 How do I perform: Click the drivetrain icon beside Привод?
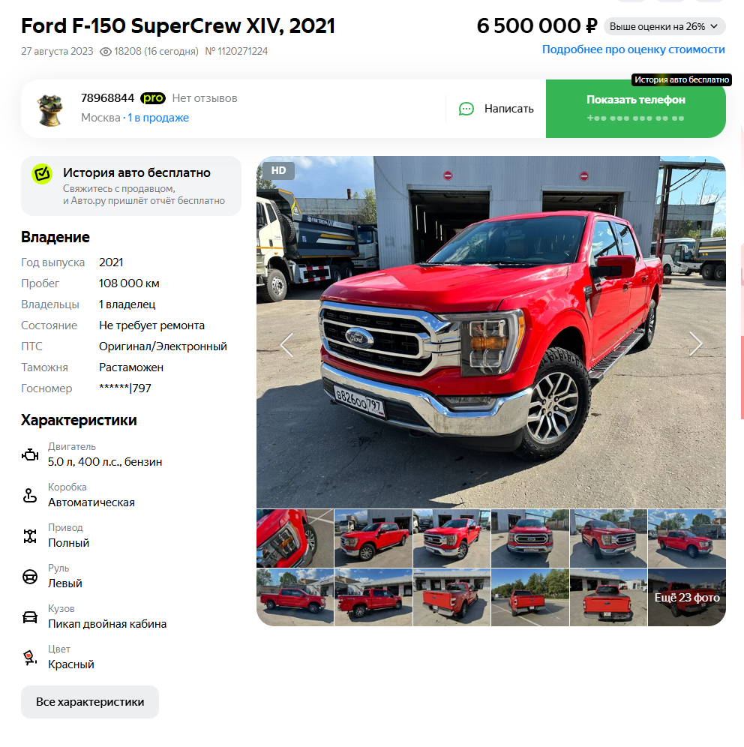tap(30, 536)
